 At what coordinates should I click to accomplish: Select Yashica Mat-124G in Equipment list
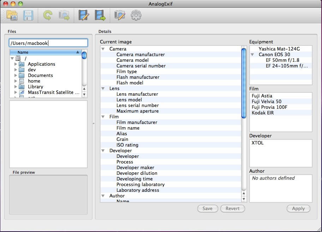click(279, 49)
